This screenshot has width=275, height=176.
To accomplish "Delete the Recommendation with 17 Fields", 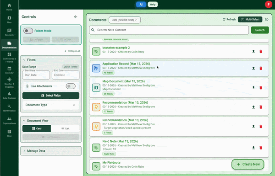I will (261, 107).
